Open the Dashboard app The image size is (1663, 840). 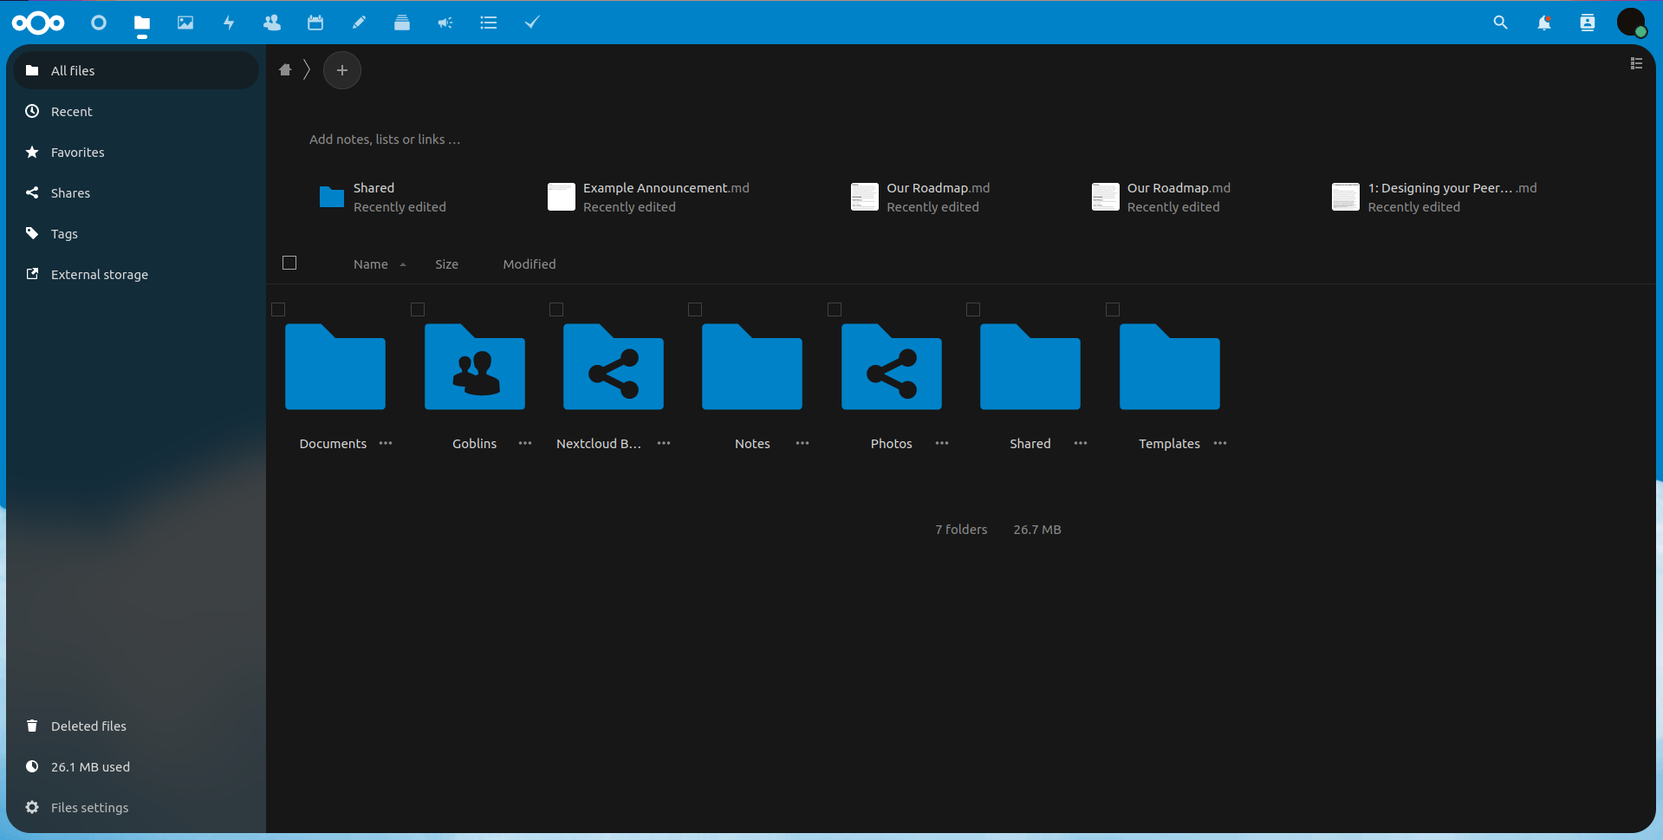pos(98,23)
